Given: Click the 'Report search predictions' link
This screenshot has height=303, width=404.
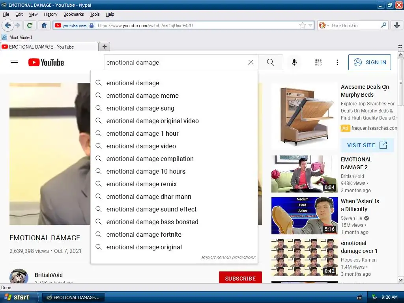Looking at the screenshot, I should point(228,257).
